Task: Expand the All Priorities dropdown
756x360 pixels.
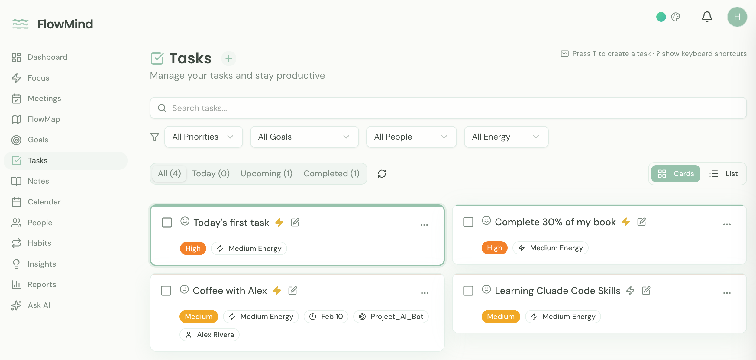Action: pyautogui.click(x=203, y=137)
